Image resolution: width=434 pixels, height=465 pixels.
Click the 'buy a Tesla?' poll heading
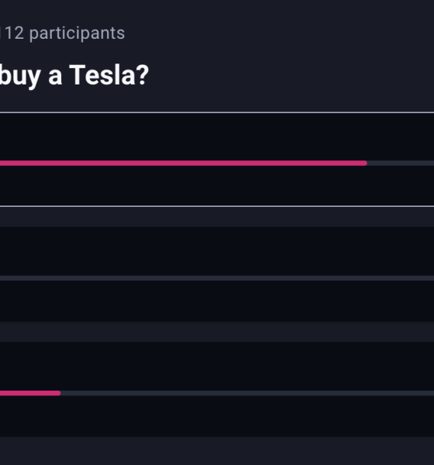[x=74, y=76]
